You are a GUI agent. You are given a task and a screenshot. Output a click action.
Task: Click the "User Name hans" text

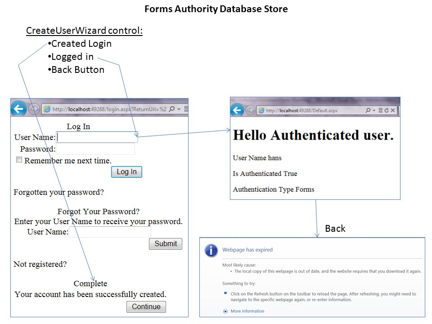click(257, 158)
